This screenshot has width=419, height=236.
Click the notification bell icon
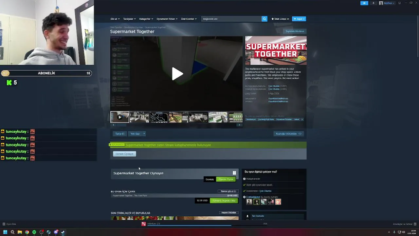click(373, 3)
